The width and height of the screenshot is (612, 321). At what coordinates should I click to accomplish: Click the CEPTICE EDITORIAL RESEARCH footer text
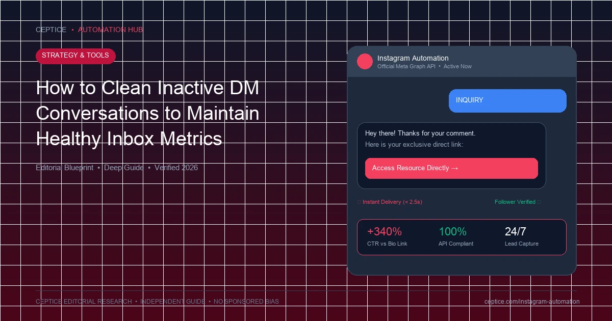[84, 302]
